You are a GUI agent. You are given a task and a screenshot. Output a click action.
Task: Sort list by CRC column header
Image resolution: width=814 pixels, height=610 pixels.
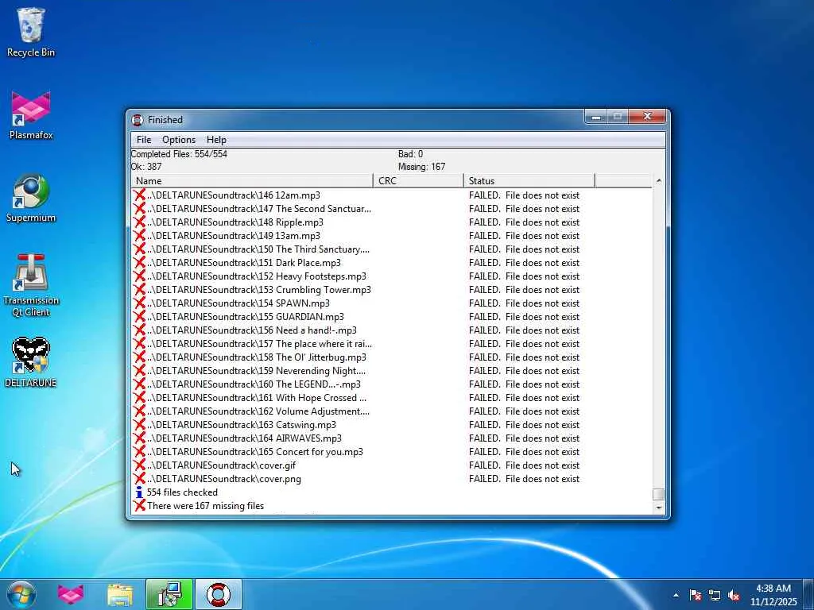tap(418, 181)
